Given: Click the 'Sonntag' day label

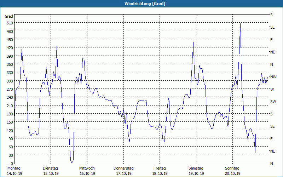Looking at the screenshot, I should click(x=232, y=169).
